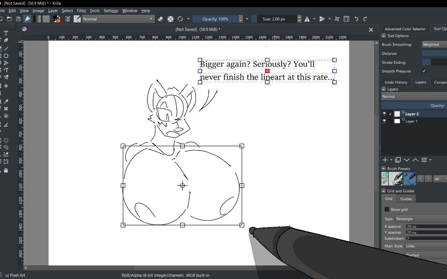Click the reload original preset icon
The image size is (447, 279).
180,19
